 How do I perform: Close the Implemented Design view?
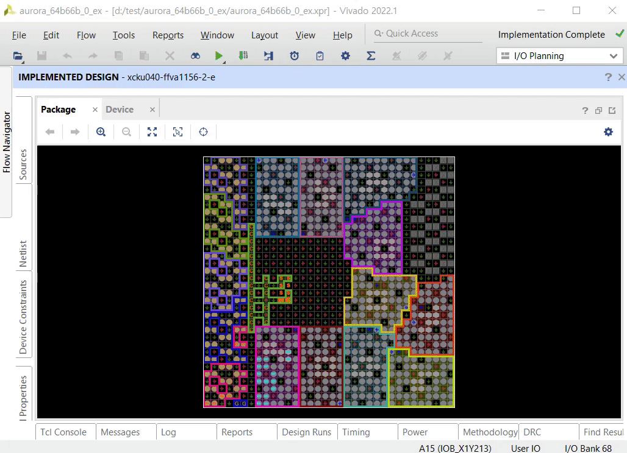point(622,77)
